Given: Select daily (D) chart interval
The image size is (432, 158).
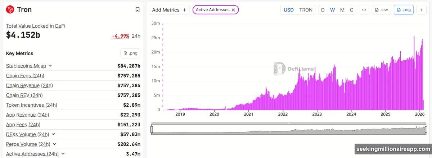Looking at the screenshot, I should click(x=323, y=10).
